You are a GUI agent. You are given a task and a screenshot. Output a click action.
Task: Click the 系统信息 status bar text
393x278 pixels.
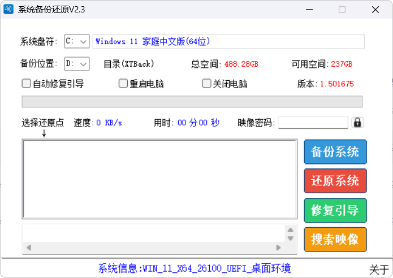[195, 268]
